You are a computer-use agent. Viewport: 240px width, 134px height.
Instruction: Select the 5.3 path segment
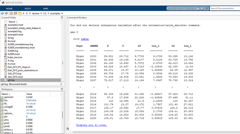45,14
